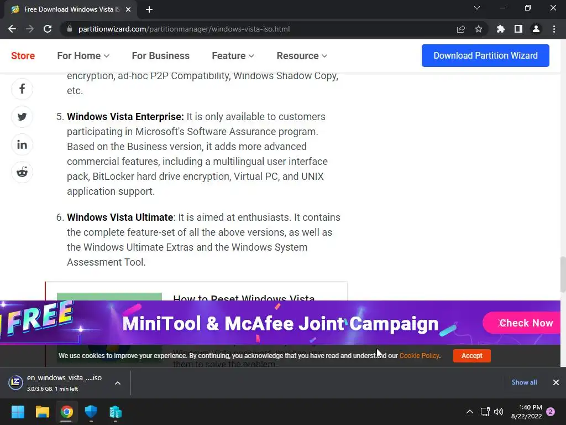Expand the Feature menu
Viewport: 566px width, 425px height.
(x=233, y=56)
